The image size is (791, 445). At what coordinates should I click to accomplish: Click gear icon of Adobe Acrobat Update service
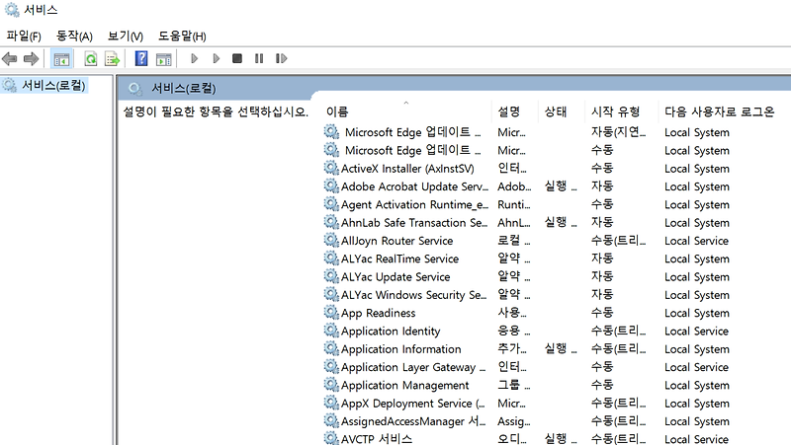pos(331,186)
